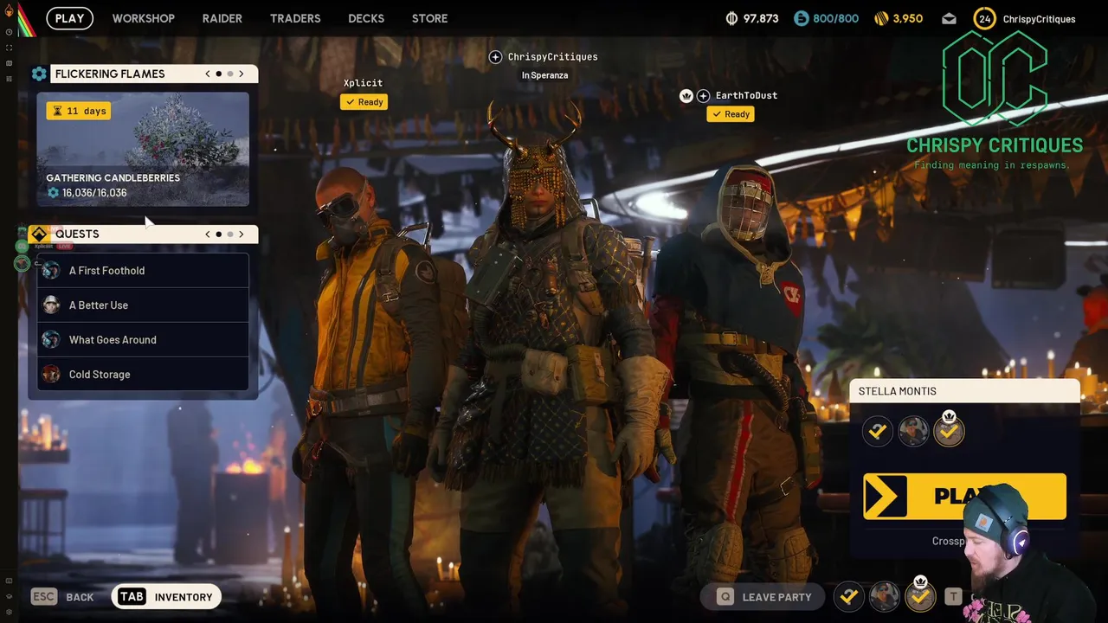
Task: Click the Cold Storage quest portrait icon
Action: (x=51, y=375)
